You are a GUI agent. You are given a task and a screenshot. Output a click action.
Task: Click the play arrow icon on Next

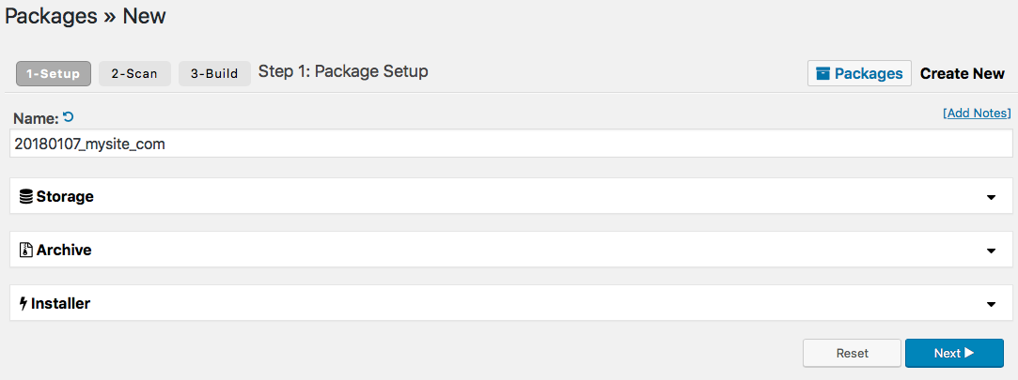(x=969, y=353)
